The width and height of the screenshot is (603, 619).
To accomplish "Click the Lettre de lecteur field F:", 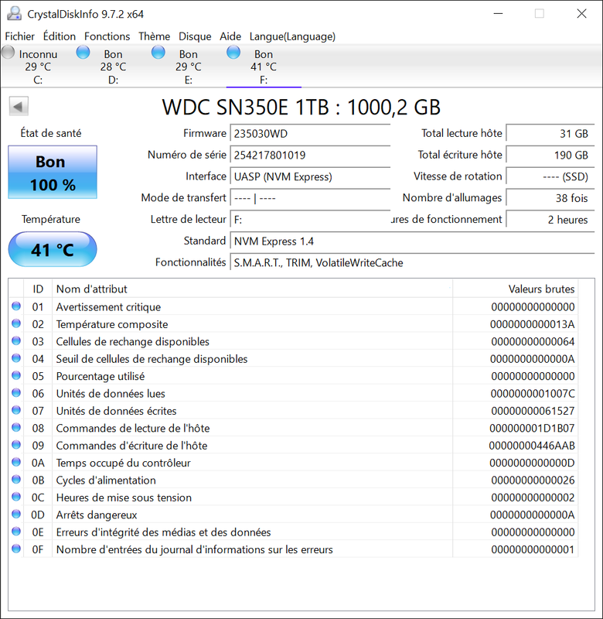I will (310, 220).
